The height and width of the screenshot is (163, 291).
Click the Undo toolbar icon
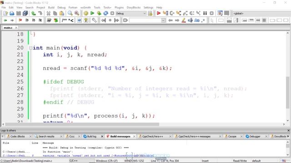tap(34, 13)
